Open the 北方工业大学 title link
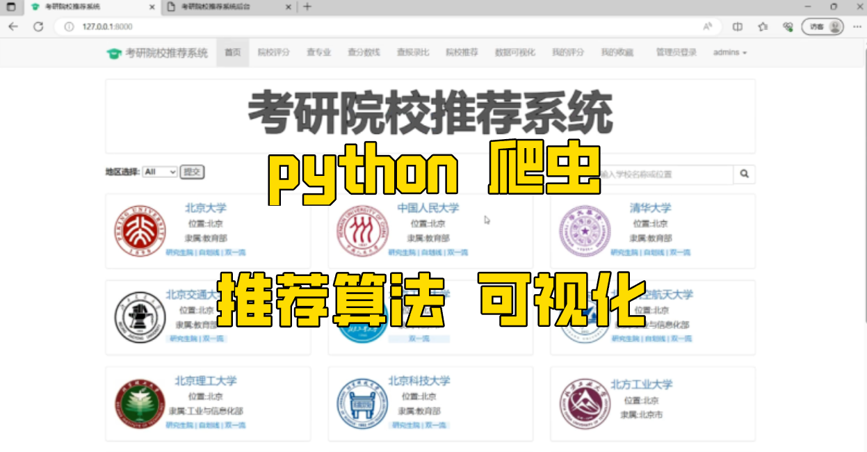 (642, 384)
